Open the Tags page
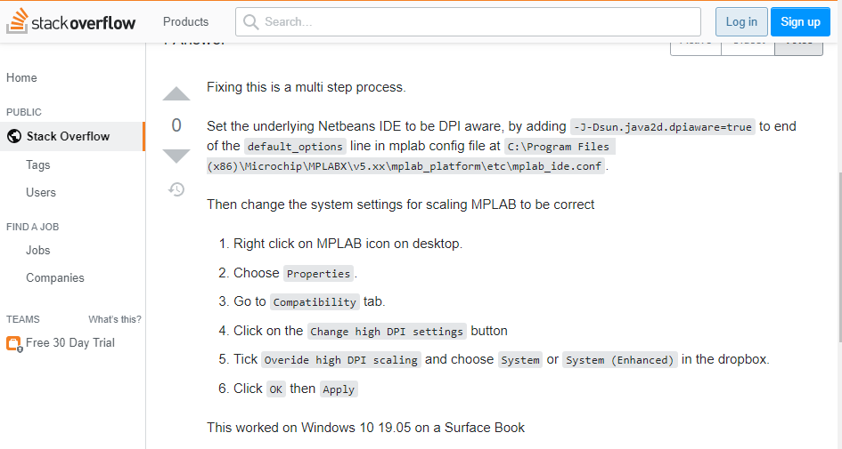 pyautogui.click(x=38, y=165)
